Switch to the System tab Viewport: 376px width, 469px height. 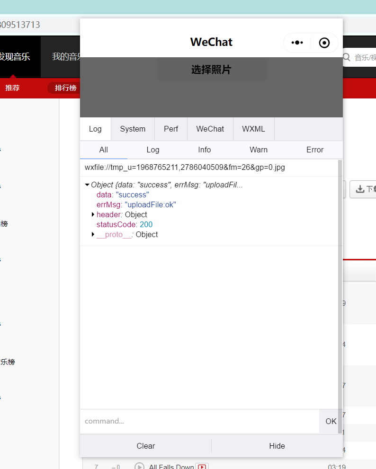[133, 129]
